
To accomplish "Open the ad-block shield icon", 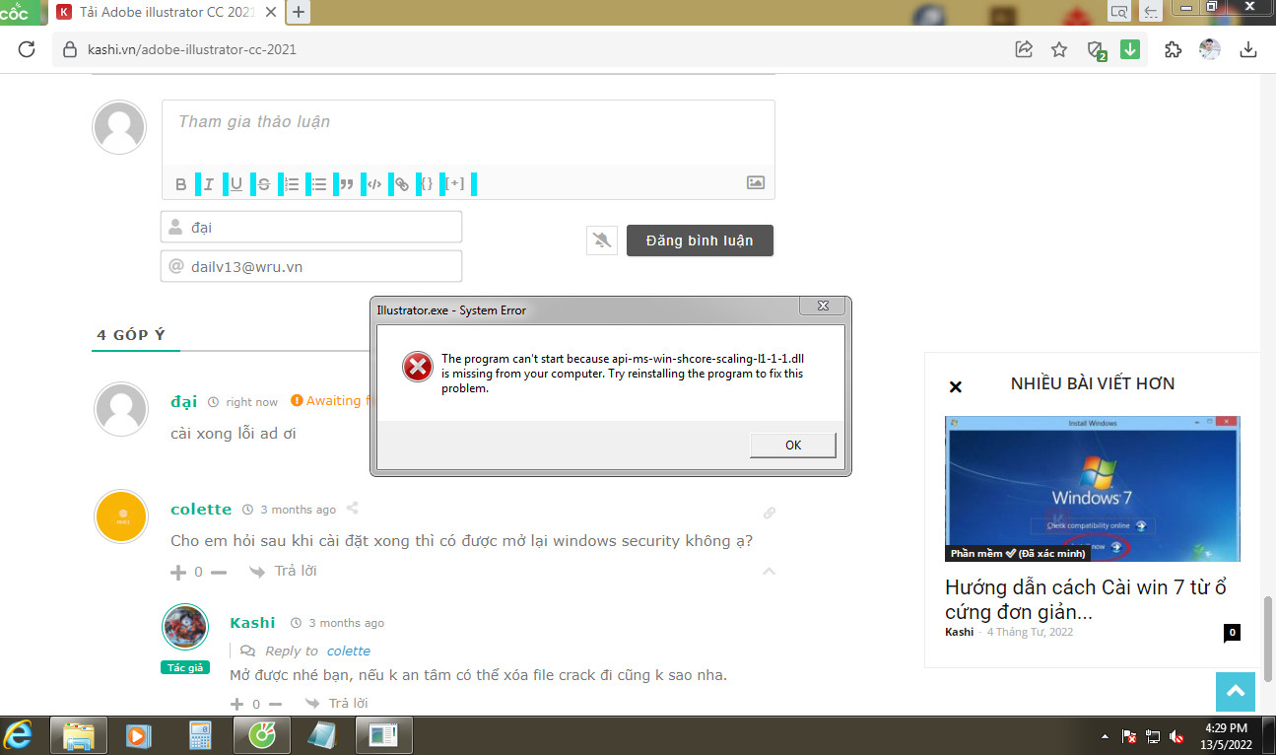I will coord(1095,50).
